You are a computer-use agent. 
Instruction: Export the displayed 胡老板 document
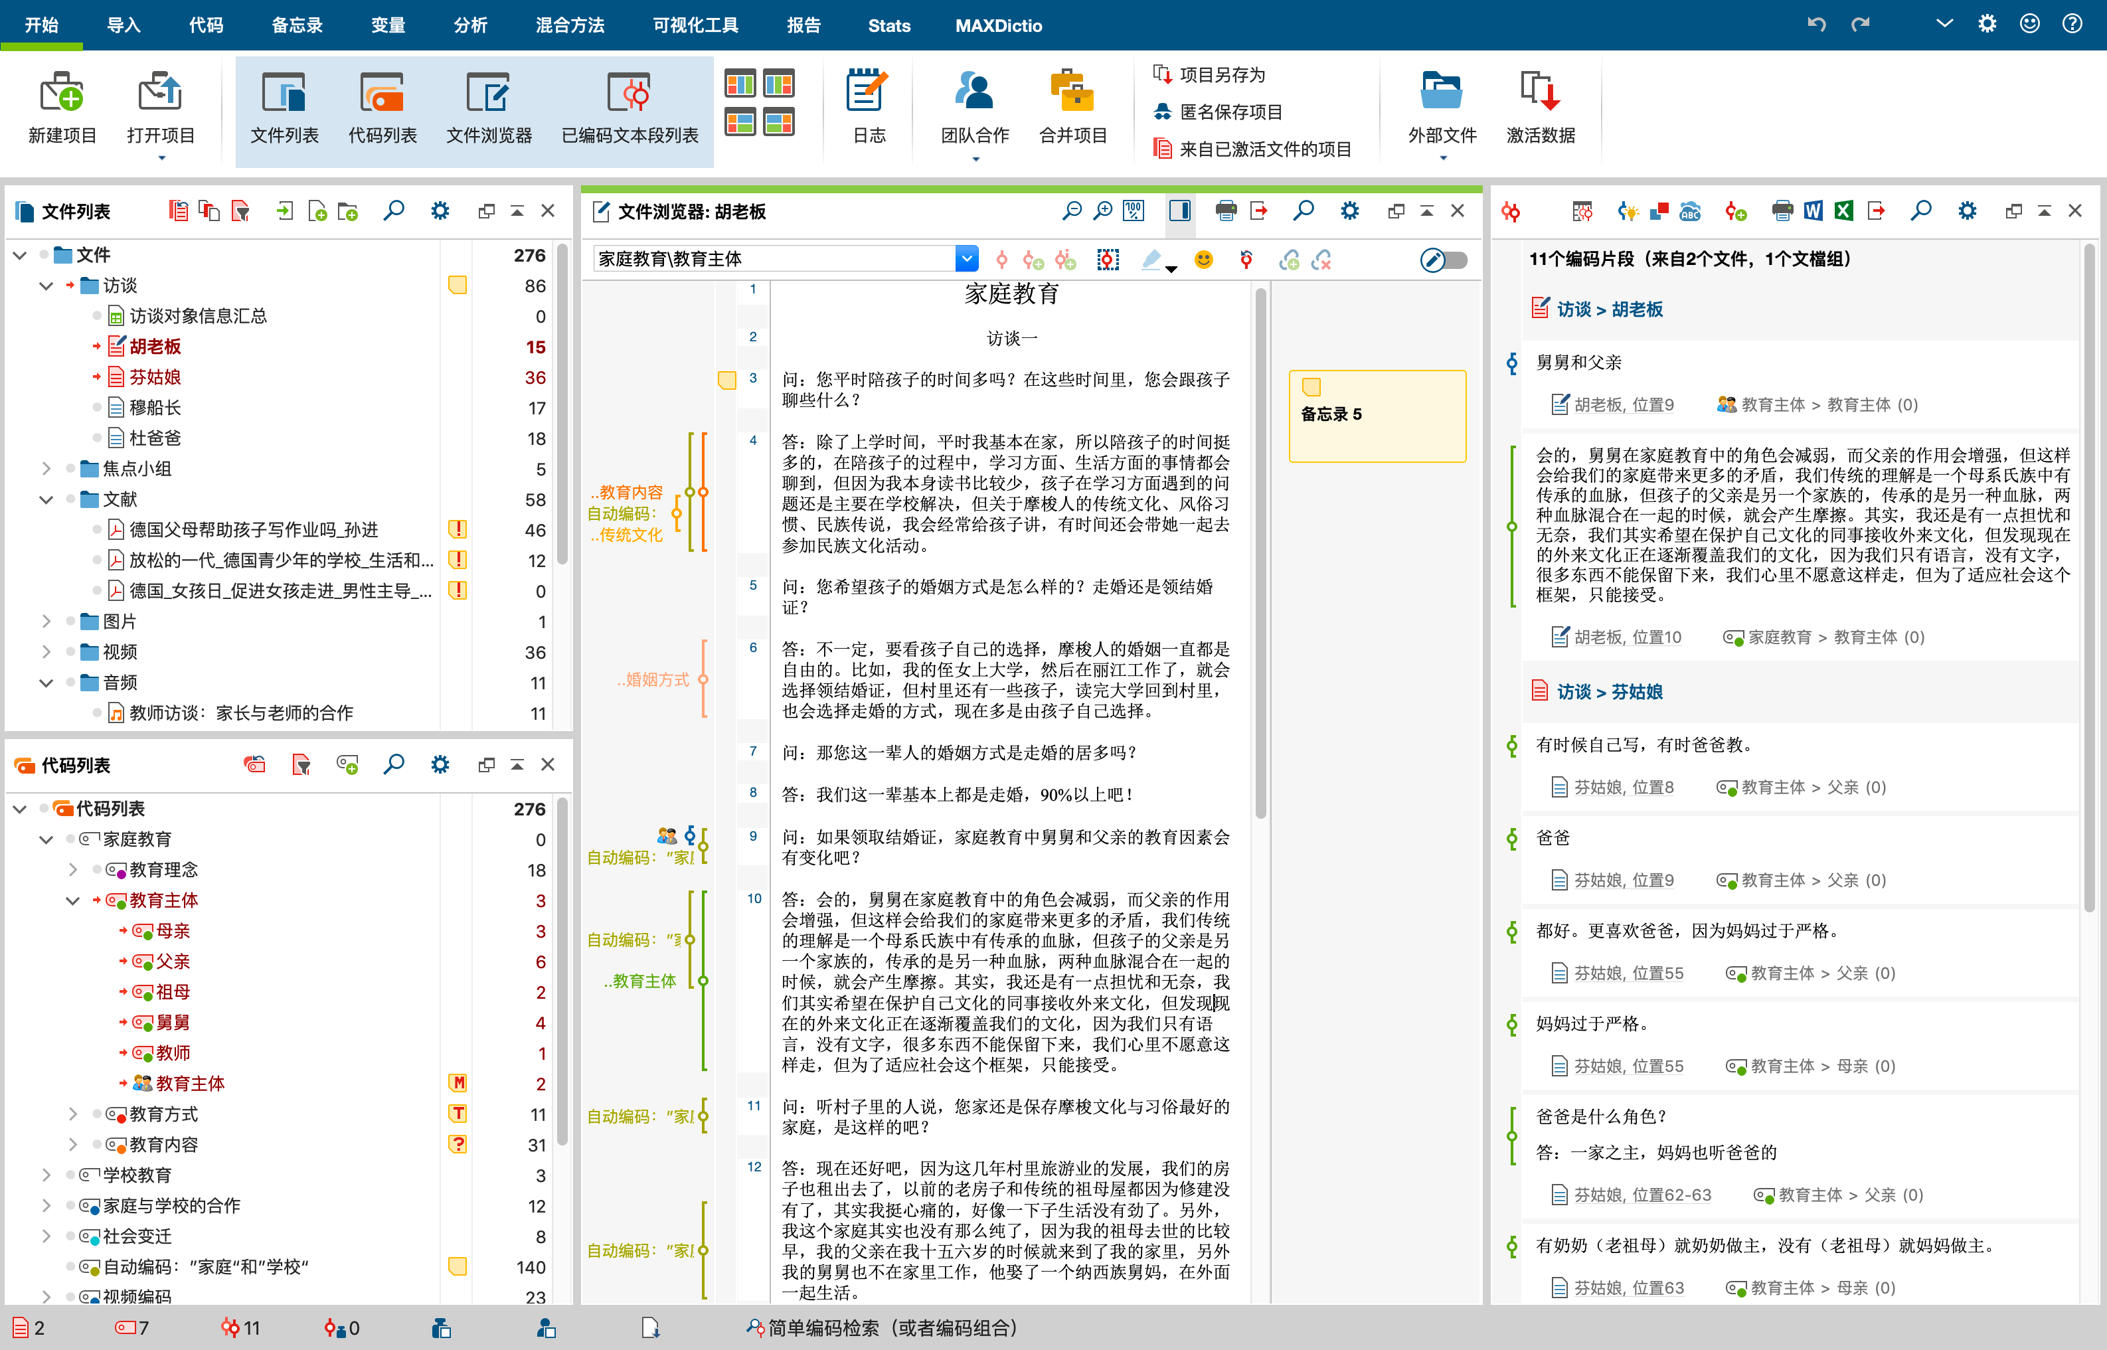tap(1258, 211)
